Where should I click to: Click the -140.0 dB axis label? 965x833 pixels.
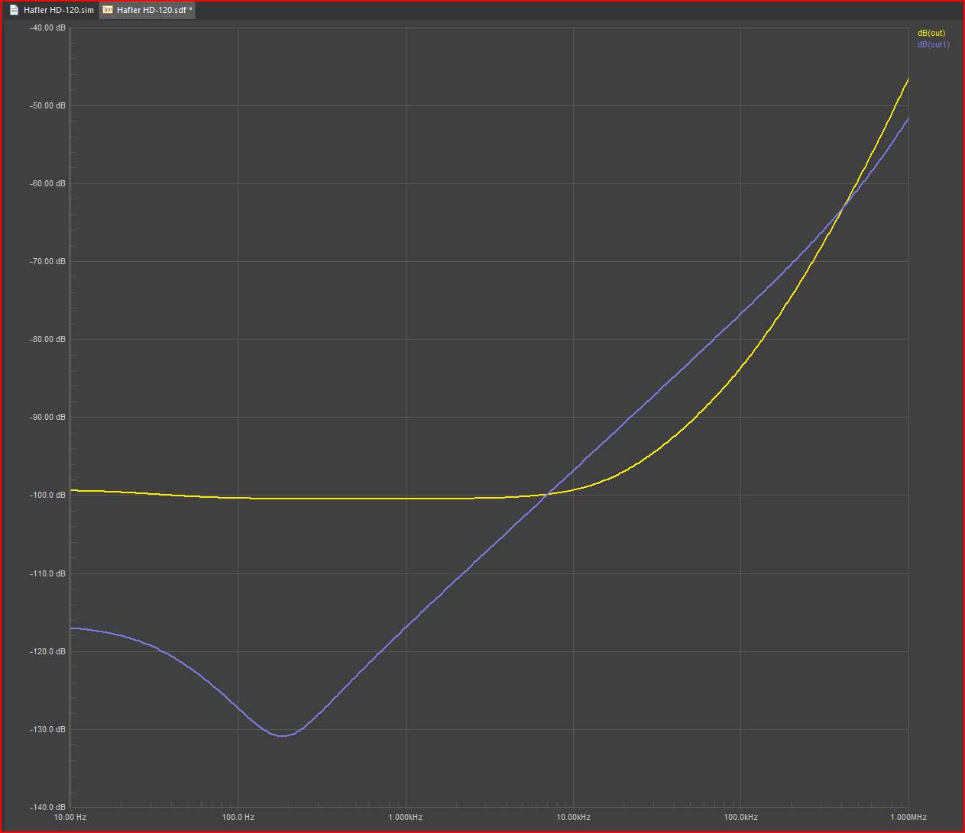point(48,807)
